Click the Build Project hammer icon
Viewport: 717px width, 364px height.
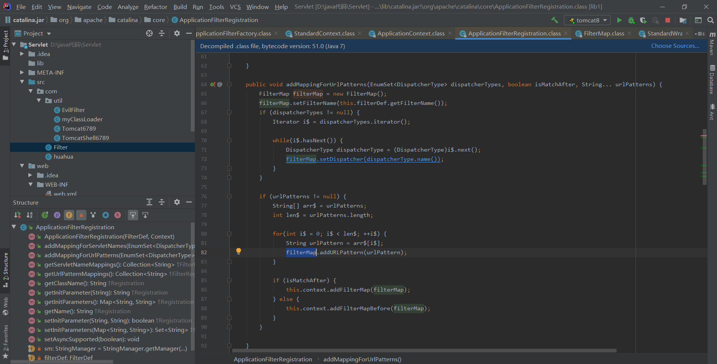555,20
